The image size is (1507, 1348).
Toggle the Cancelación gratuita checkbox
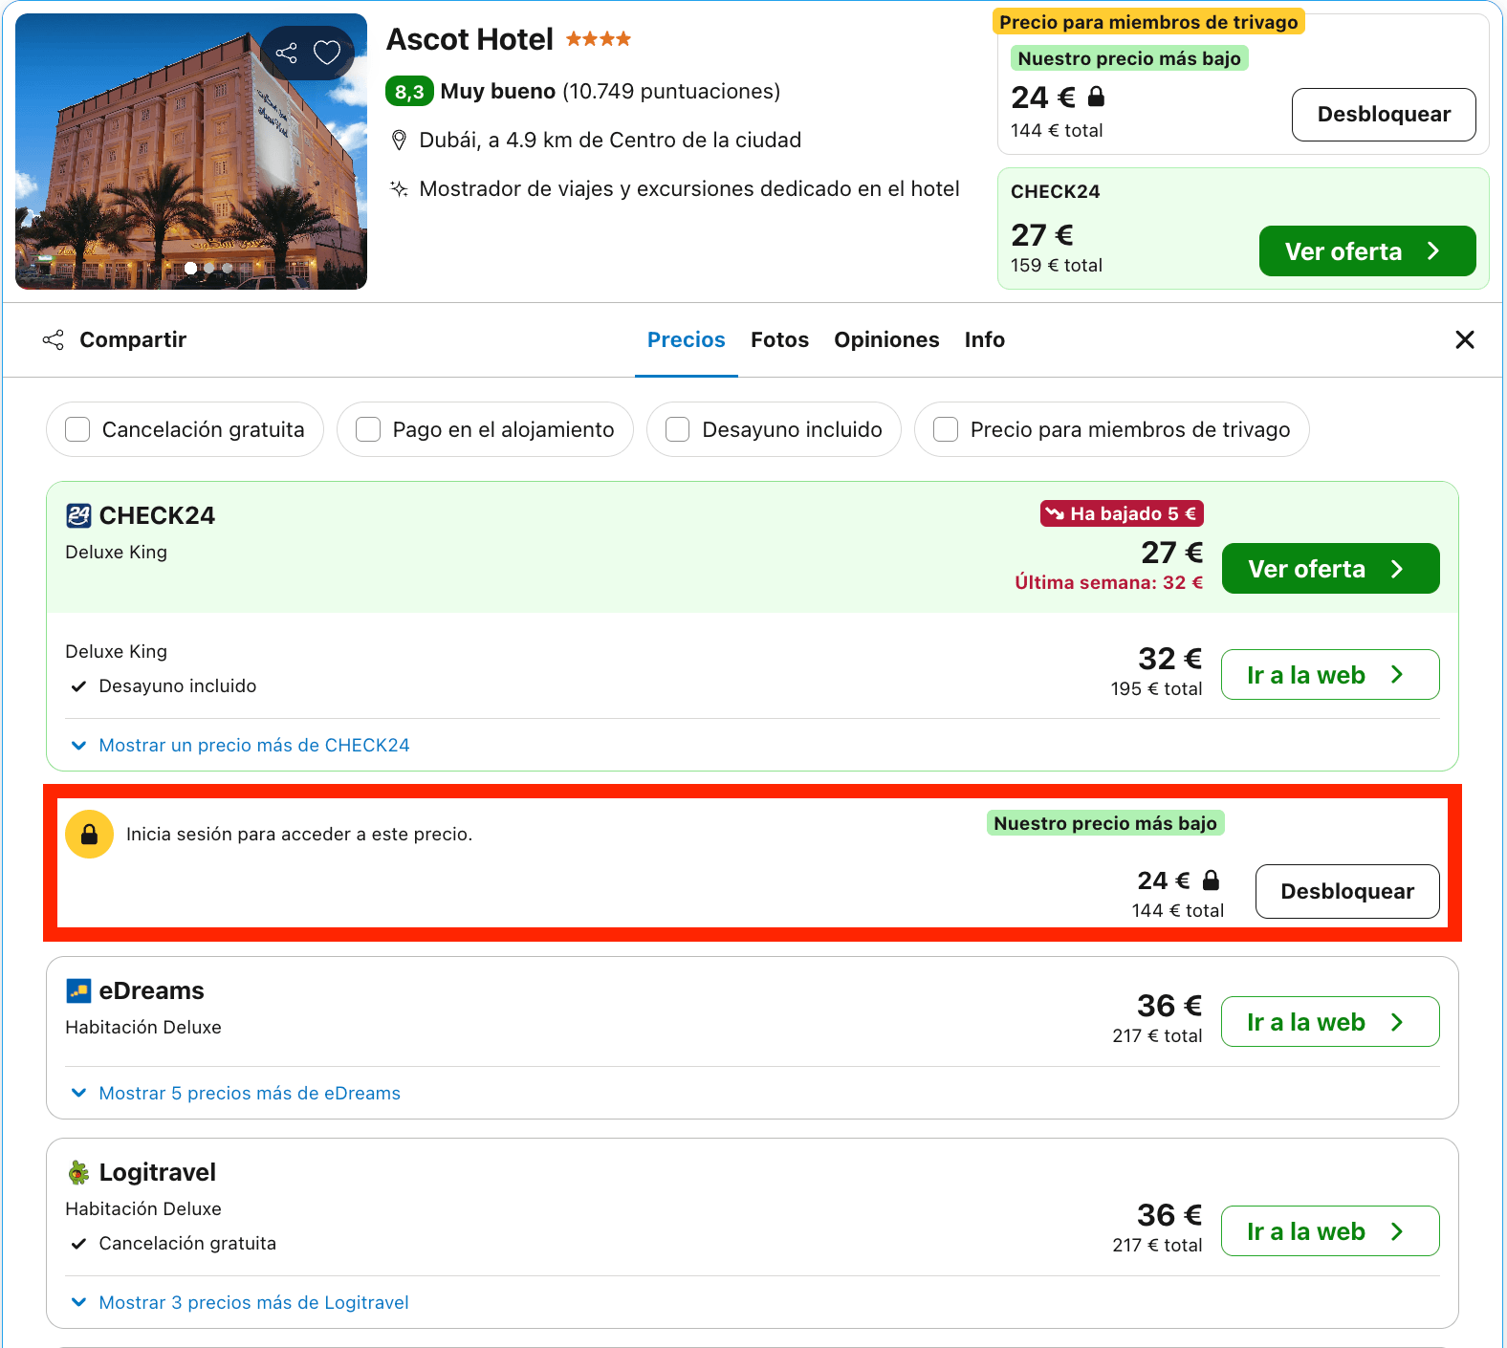point(77,429)
